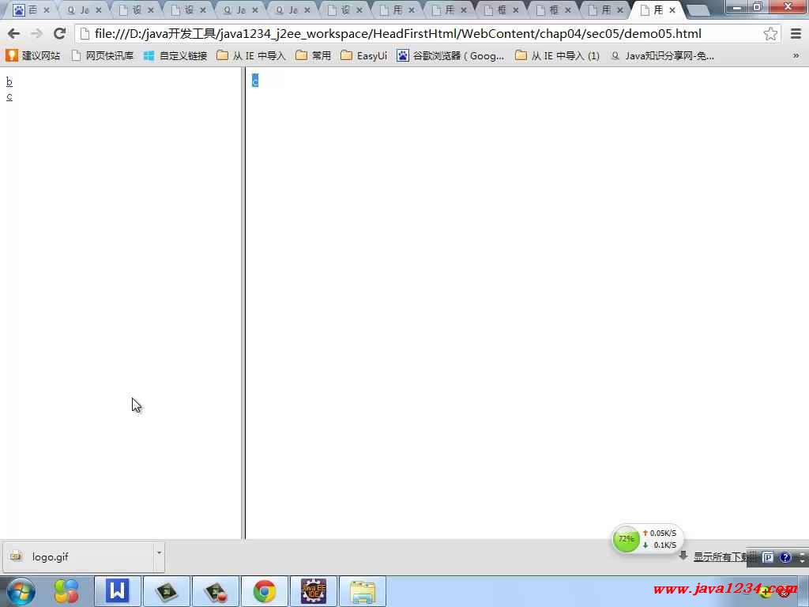Expand the 从 IE 中导入 bookmark folder

coord(250,56)
